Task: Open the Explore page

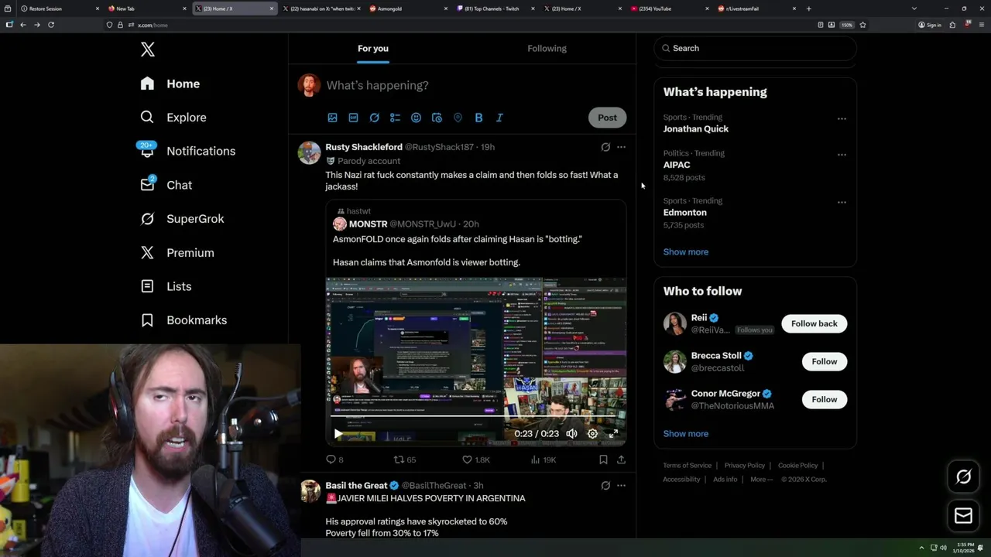Action: click(x=173, y=118)
